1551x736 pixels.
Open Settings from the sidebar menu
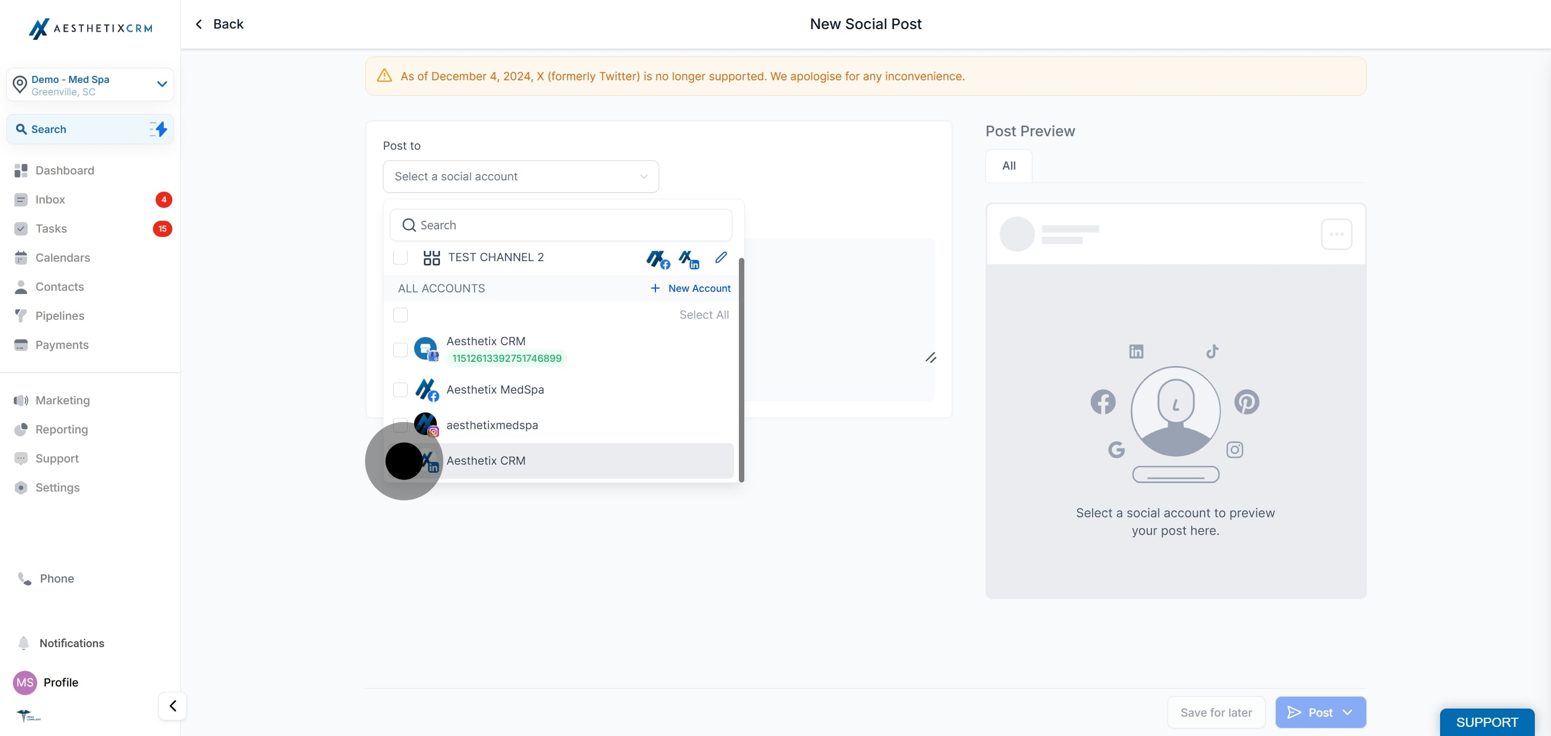[x=57, y=487]
